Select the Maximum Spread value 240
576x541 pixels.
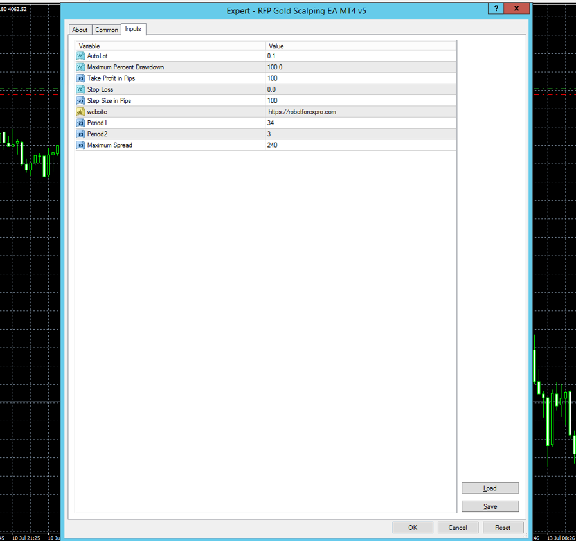pos(361,145)
